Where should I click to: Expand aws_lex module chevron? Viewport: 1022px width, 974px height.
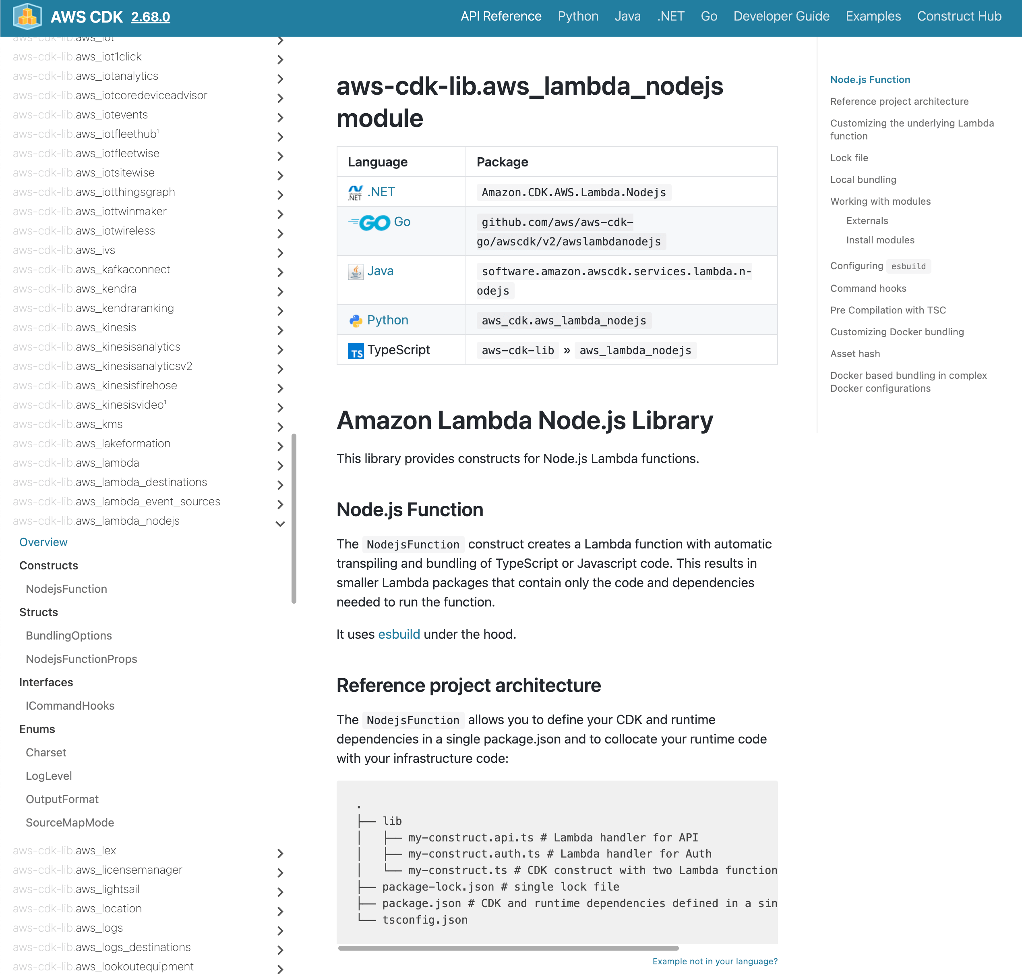[280, 854]
